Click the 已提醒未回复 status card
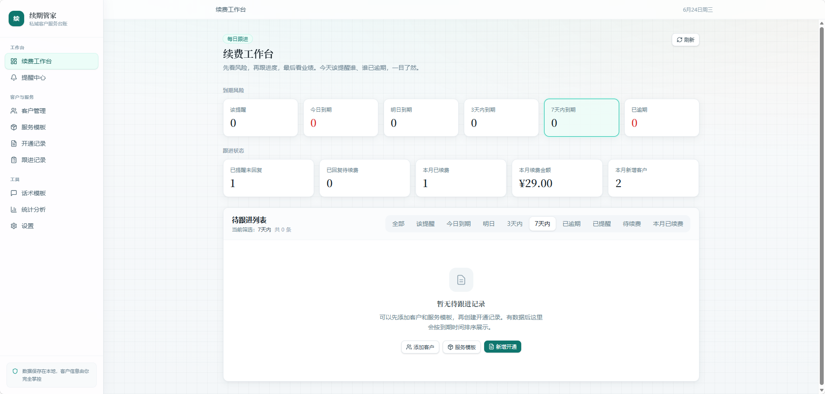825x394 pixels. click(x=268, y=178)
